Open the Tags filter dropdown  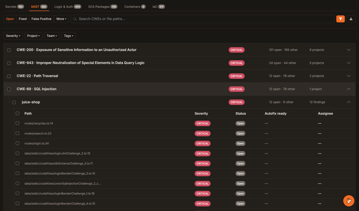click(69, 36)
